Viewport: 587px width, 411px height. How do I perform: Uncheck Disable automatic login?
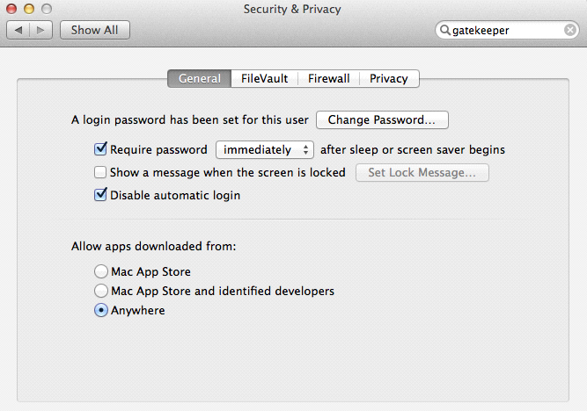point(100,195)
